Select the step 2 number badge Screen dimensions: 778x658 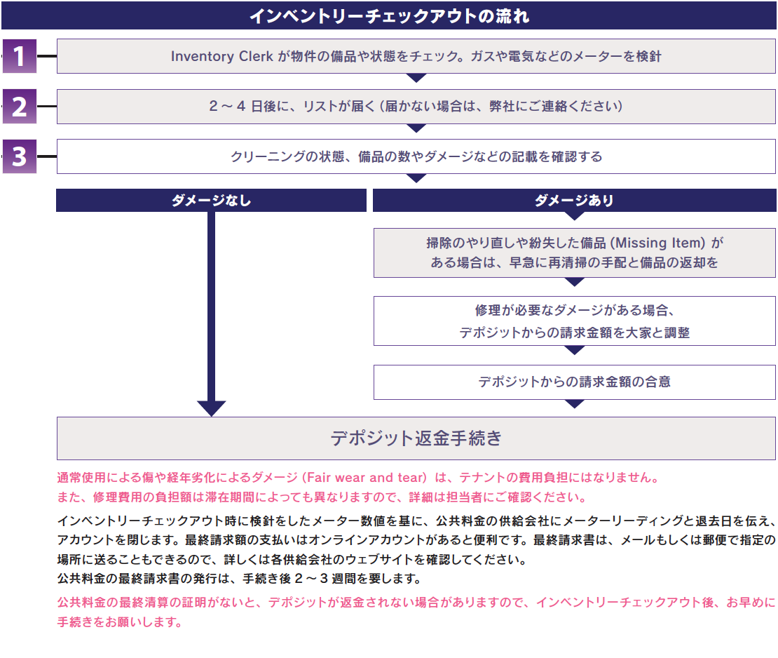tap(21, 106)
